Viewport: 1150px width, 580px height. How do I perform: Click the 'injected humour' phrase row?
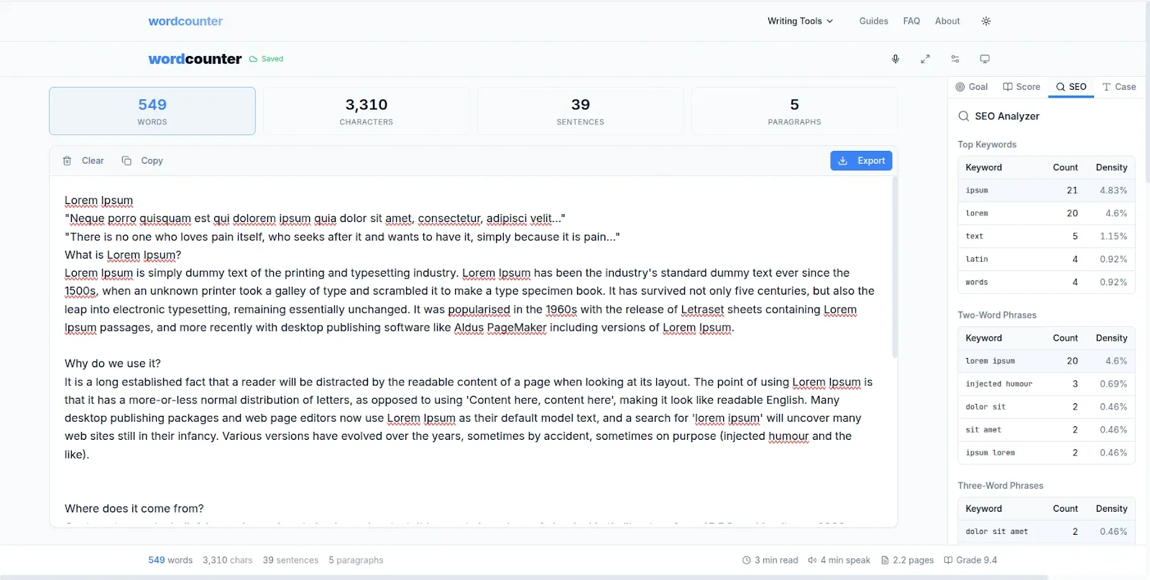(1046, 384)
